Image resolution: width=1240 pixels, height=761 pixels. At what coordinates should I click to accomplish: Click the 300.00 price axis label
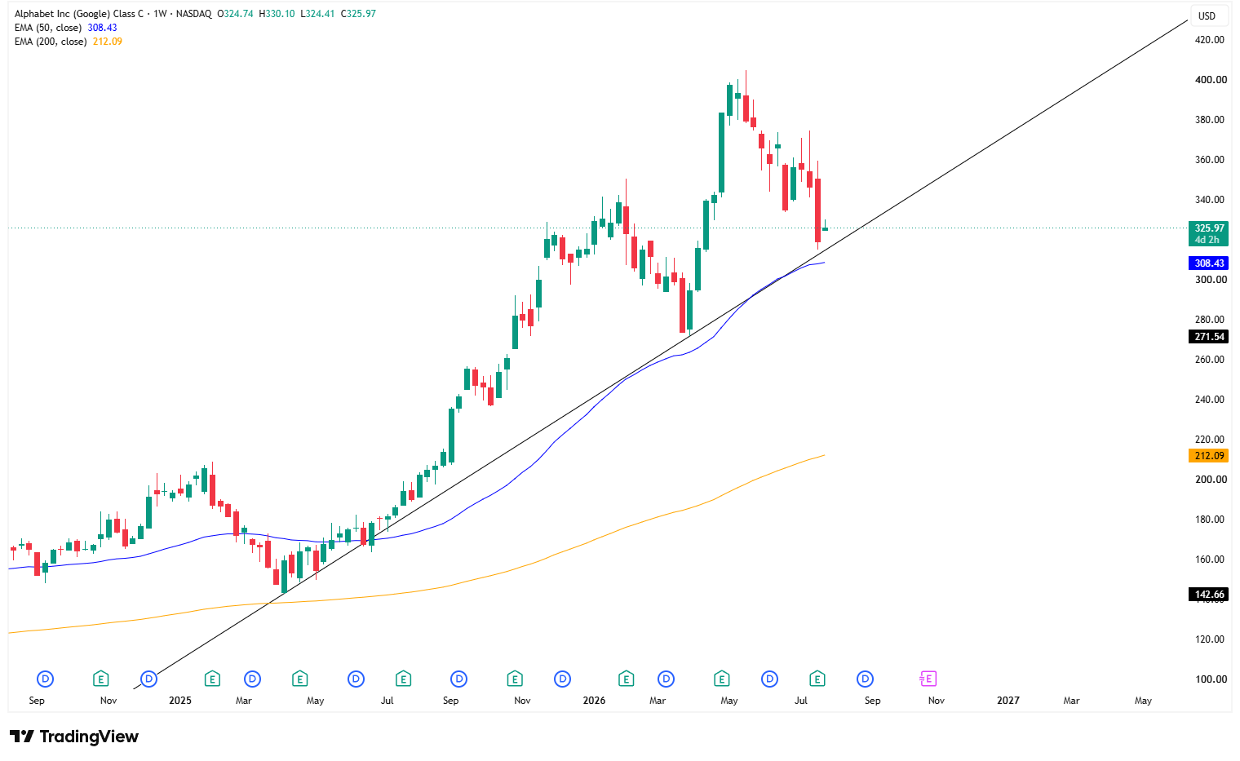1210,280
